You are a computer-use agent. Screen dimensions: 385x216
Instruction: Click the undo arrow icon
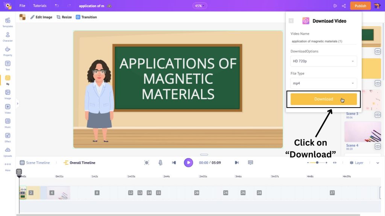[x=56, y=6]
